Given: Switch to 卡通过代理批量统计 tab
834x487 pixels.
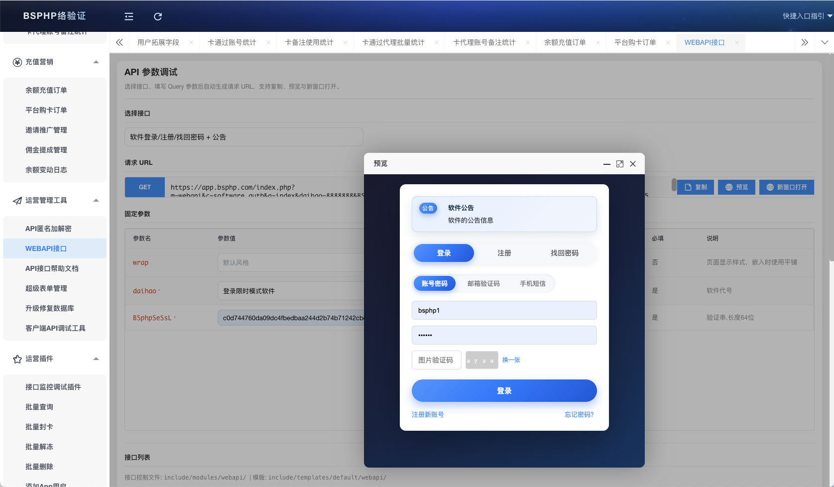Looking at the screenshot, I should coord(393,42).
